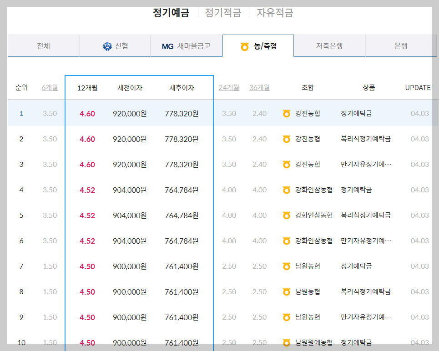Click 농협 icon in rank 6 row

pos(287,241)
